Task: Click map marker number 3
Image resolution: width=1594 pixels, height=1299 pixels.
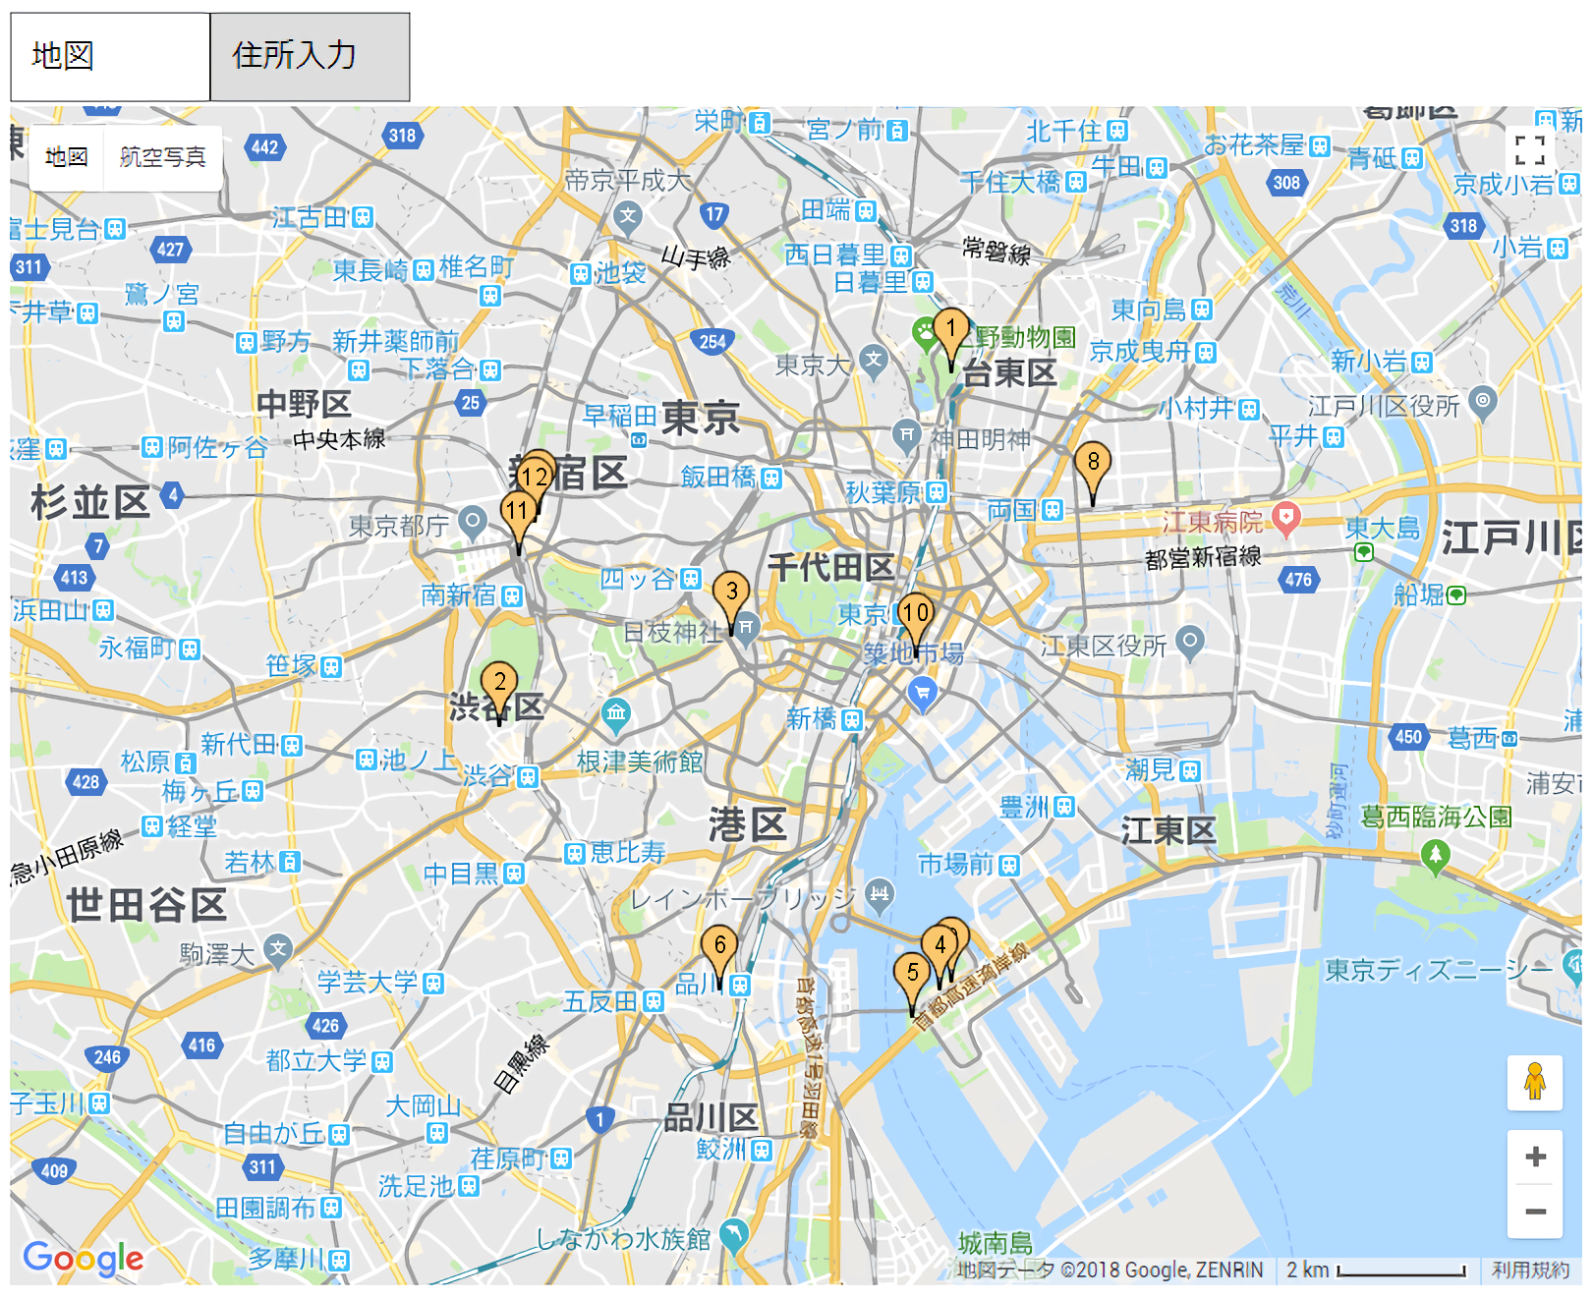Action: click(x=731, y=593)
